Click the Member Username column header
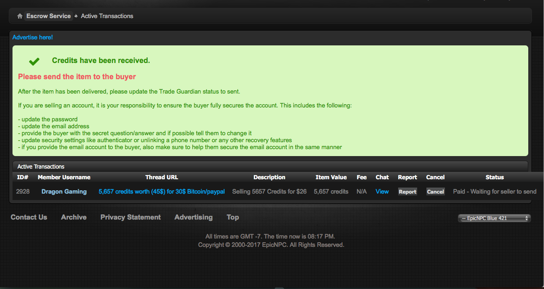Viewport: 544px width, 289px height. (64, 177)
